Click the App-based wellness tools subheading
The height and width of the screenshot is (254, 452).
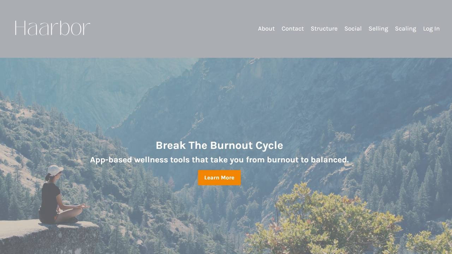[x=219, y=160]
